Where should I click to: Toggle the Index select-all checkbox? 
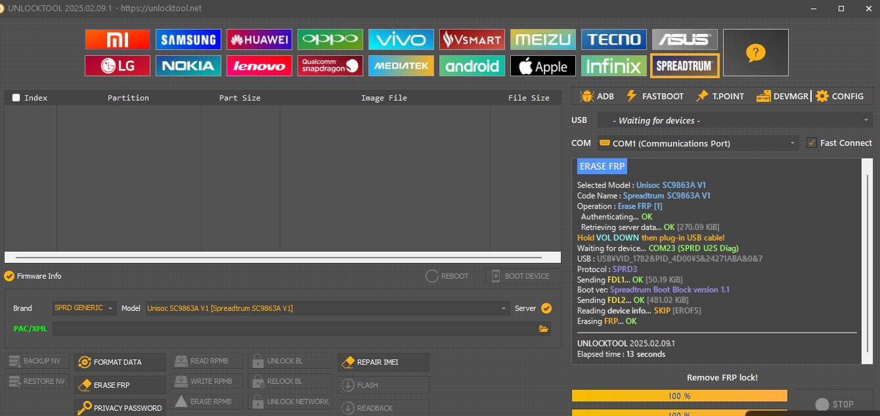point(16,97)
